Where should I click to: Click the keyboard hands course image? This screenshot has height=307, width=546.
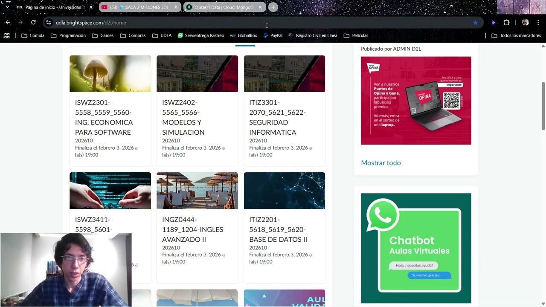(x=110, y=191)
